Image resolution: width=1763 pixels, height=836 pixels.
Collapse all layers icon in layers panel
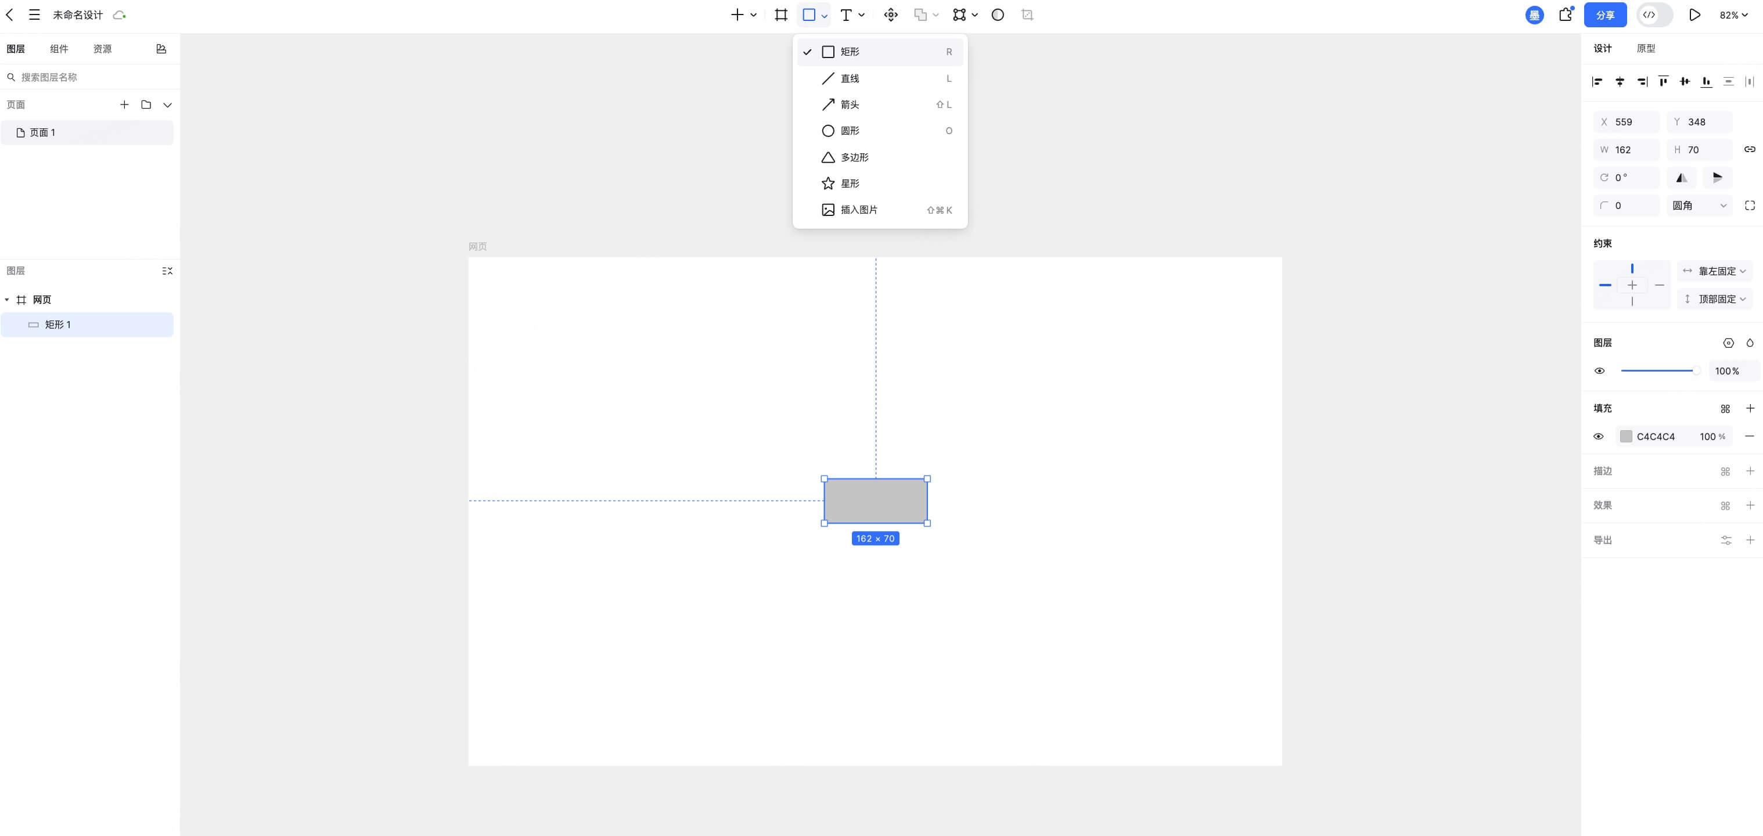pos(167,271)
